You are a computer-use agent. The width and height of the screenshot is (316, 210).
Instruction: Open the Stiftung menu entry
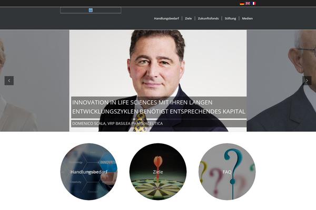coord(230,18)
